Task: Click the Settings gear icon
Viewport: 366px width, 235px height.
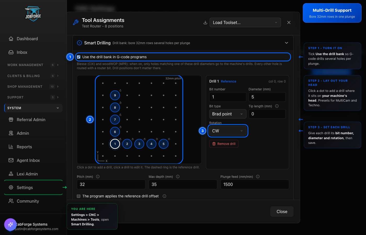Action: point(11,187)
